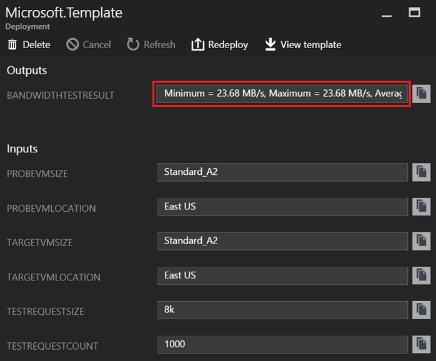Click the PROBEVMSIZE Standard_A2 field
This screenshot has width=436, height=361.
click(x=282, y=172)
